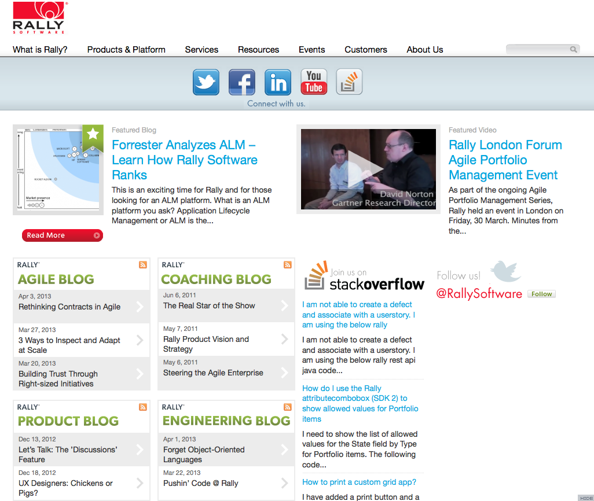594x501 pixels.
Task: Open the Facebook icon link
Action: point(242,82)
